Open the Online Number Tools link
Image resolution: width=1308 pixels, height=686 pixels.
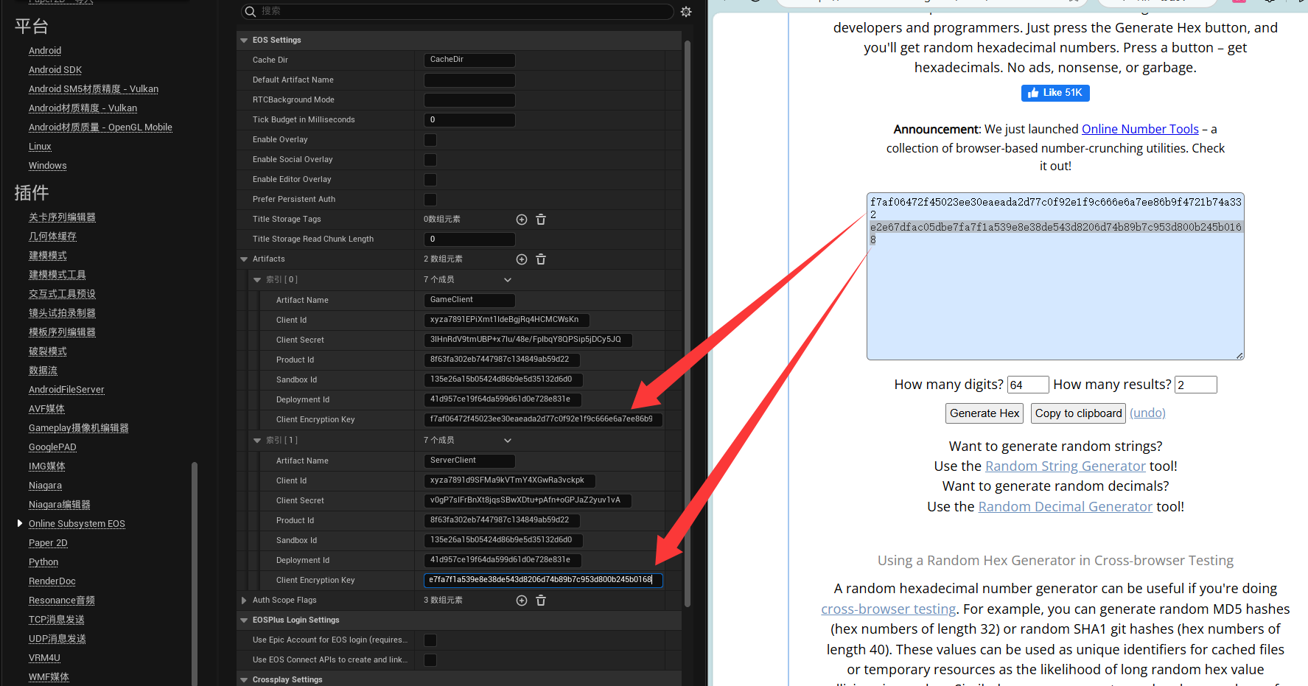[1139, 130]
